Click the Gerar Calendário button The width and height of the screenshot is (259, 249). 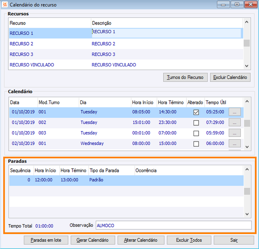(x=92, y=240)
